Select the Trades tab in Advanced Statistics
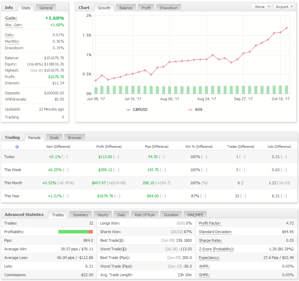Viewport: 299px width, 281px height. (58, 215)
